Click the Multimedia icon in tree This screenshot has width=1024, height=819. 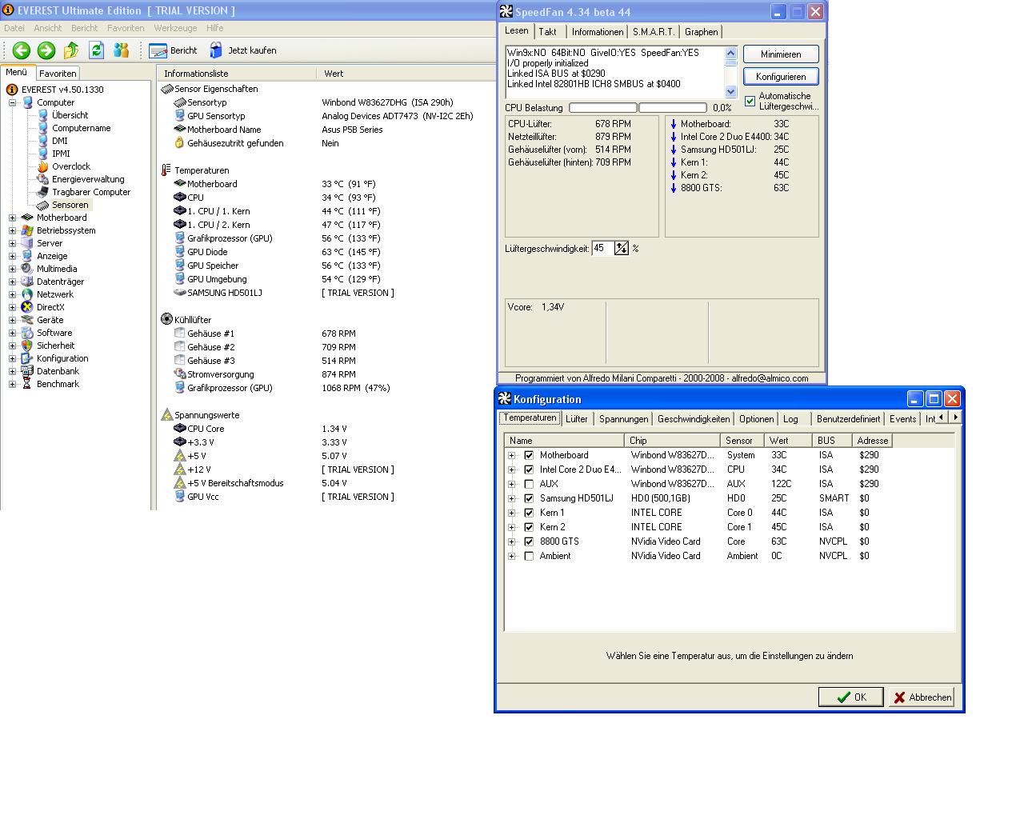tap(27, 269)
